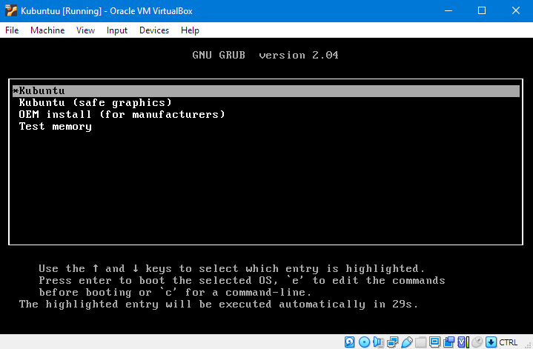This screenshot has height=349, width=533.
Task: Click the automatic boot countdown line
Action: pyautogui.click(x=219, y=304)
